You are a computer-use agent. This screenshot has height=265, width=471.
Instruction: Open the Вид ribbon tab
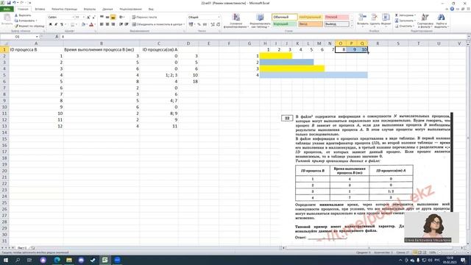pos(151,9)
